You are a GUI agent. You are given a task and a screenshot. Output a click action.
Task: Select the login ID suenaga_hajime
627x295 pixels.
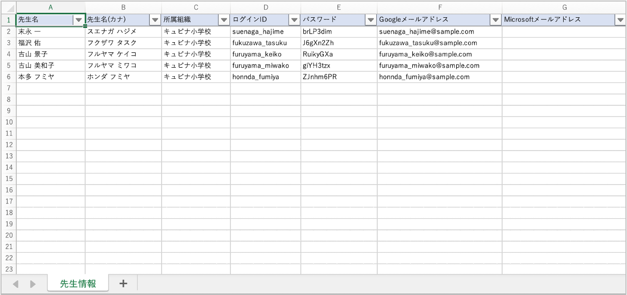(266, 32)
